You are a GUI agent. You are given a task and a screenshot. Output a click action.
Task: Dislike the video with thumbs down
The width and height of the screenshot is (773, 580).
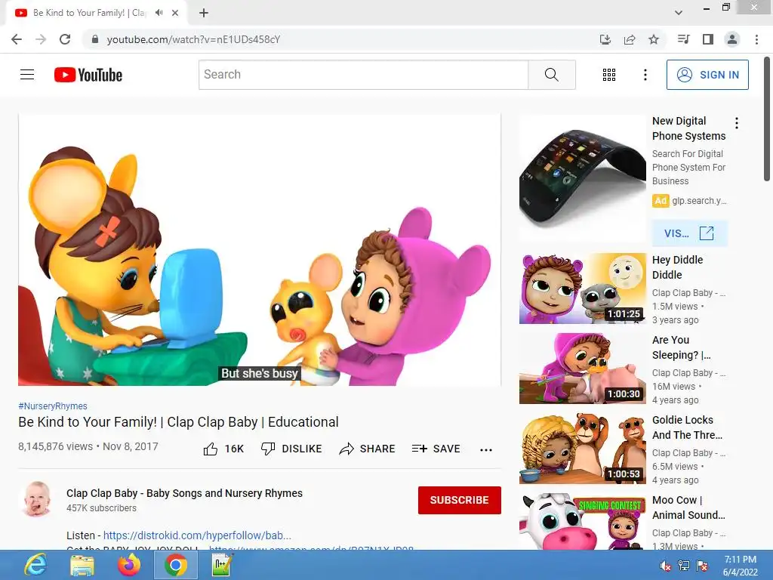coord(291,449)
